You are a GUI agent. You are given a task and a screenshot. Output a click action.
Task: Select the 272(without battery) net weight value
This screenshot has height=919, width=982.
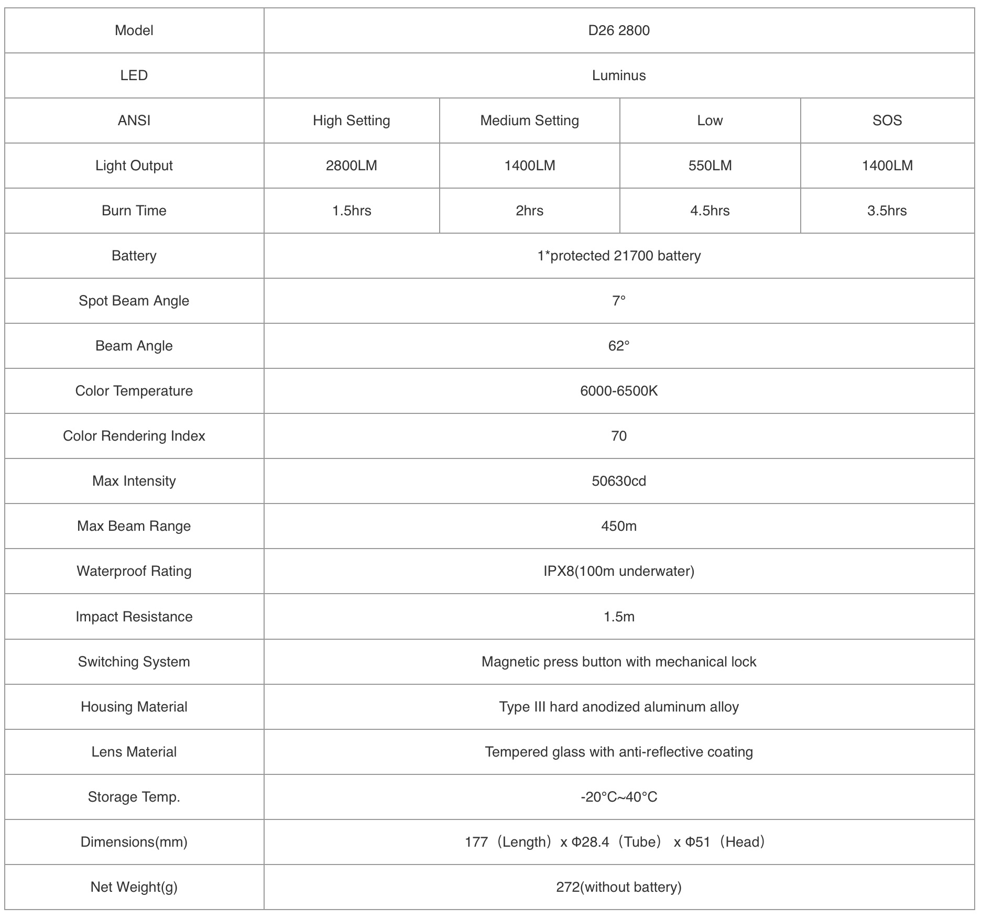(618, 887)
